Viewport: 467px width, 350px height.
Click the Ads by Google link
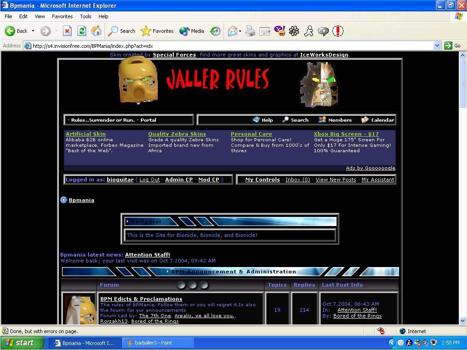click(370, 168)
